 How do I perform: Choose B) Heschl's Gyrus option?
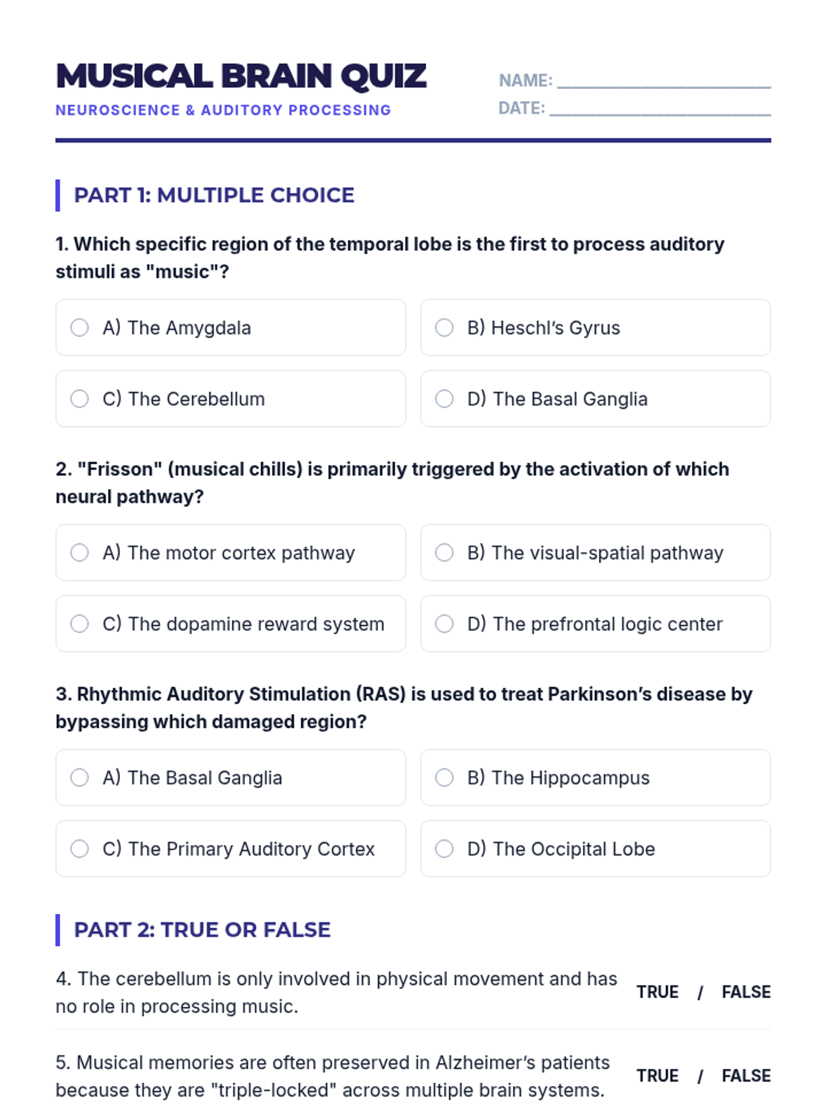tap(595, 327)
